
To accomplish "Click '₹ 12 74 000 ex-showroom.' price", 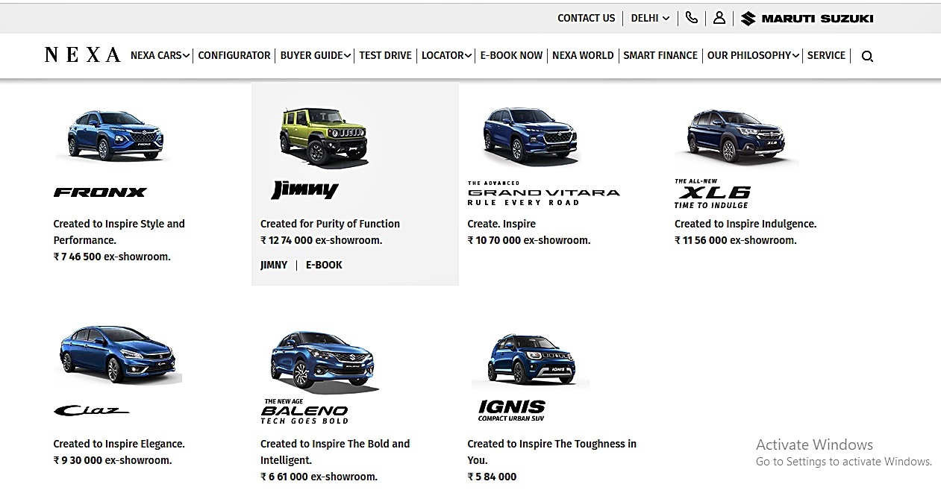I will click(321, 240).
